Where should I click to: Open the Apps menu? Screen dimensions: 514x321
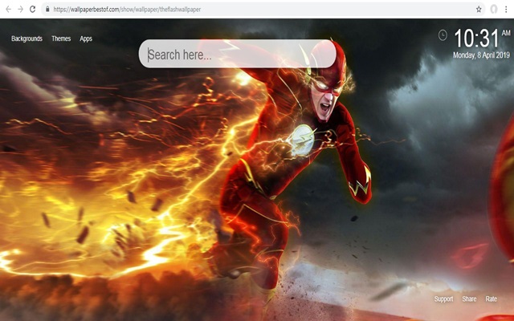pos(86,39)
